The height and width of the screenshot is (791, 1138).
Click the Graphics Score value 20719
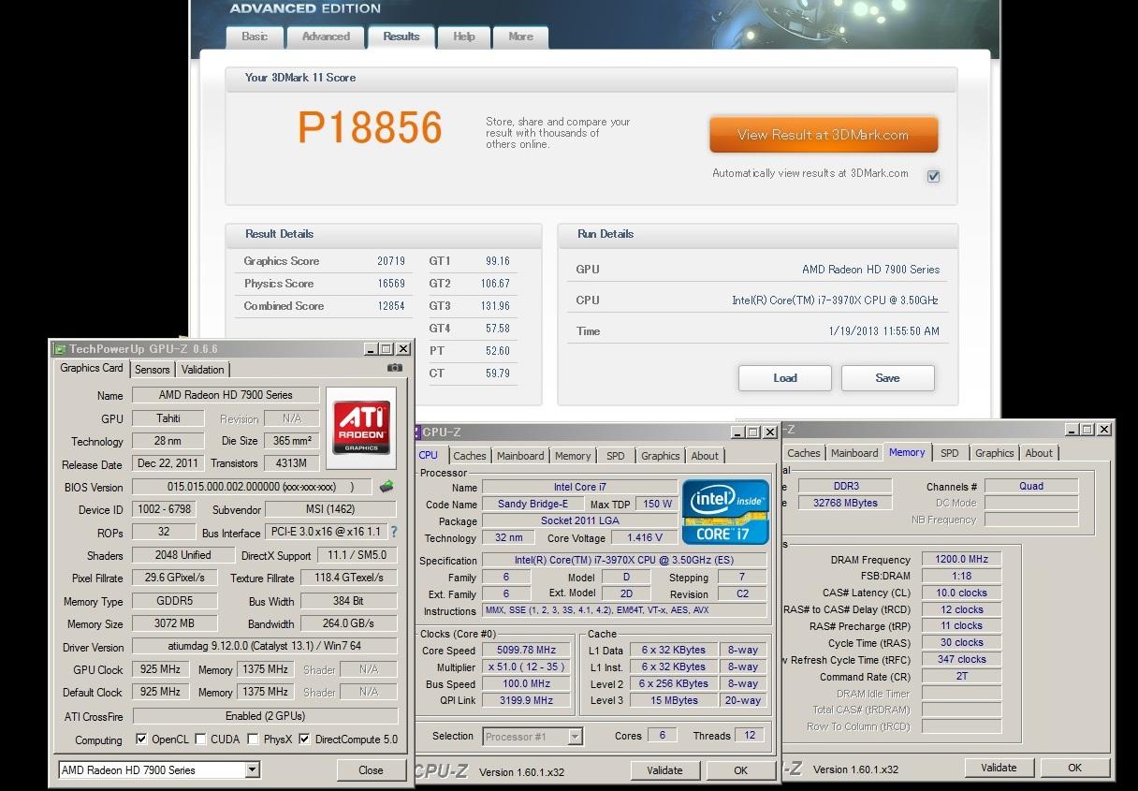pyautogui.click(x=391, y=261)
